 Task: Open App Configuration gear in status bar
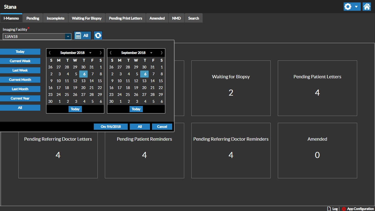tap(344, 209)
